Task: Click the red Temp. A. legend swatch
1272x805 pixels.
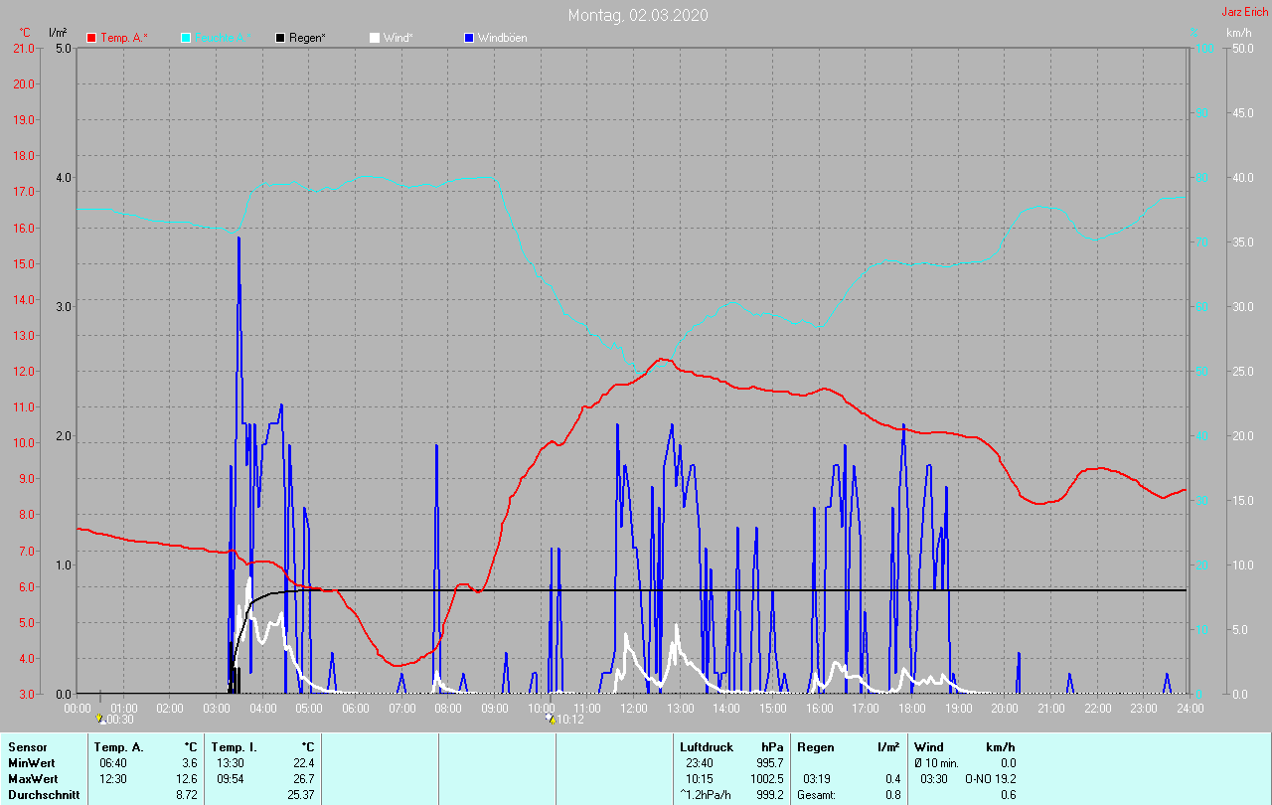Action: tap(91, 38)
